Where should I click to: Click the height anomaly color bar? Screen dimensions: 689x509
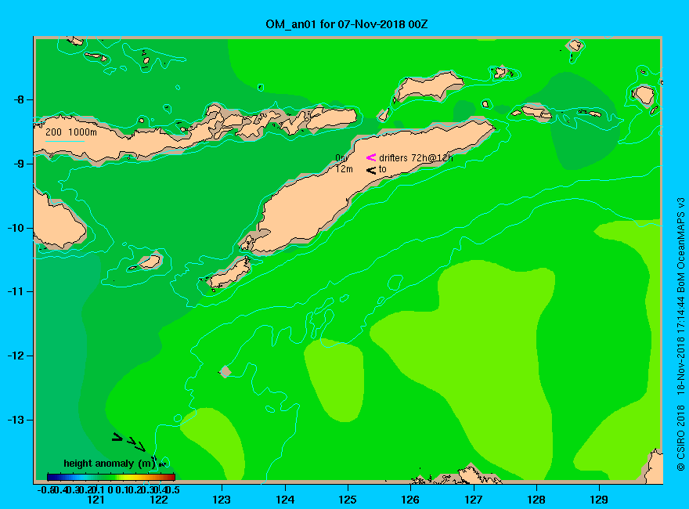pos(111,477)
